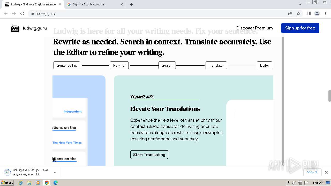This screenshot has height=186, width=331.
Task: Open File Explorer from the taskbar
Action: click(29, 183)
